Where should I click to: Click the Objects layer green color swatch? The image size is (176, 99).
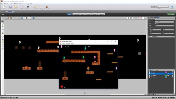(166, 75)
